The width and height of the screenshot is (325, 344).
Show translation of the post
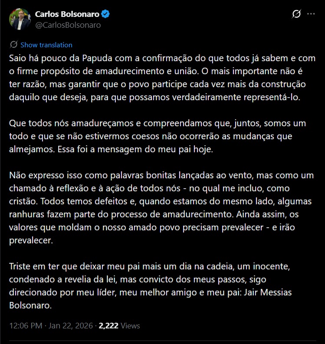click(46, 45)
